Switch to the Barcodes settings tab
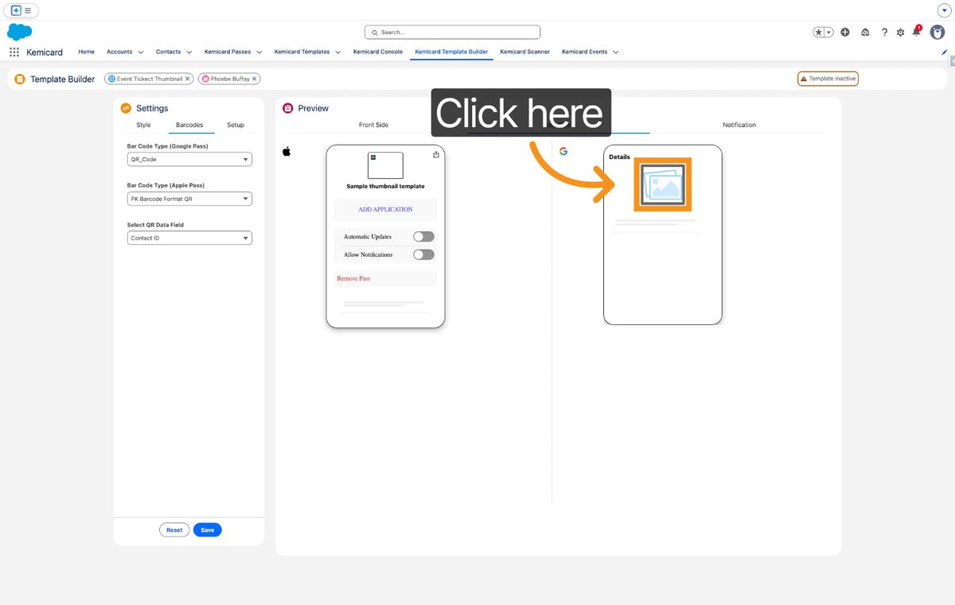 pos(189,125)
